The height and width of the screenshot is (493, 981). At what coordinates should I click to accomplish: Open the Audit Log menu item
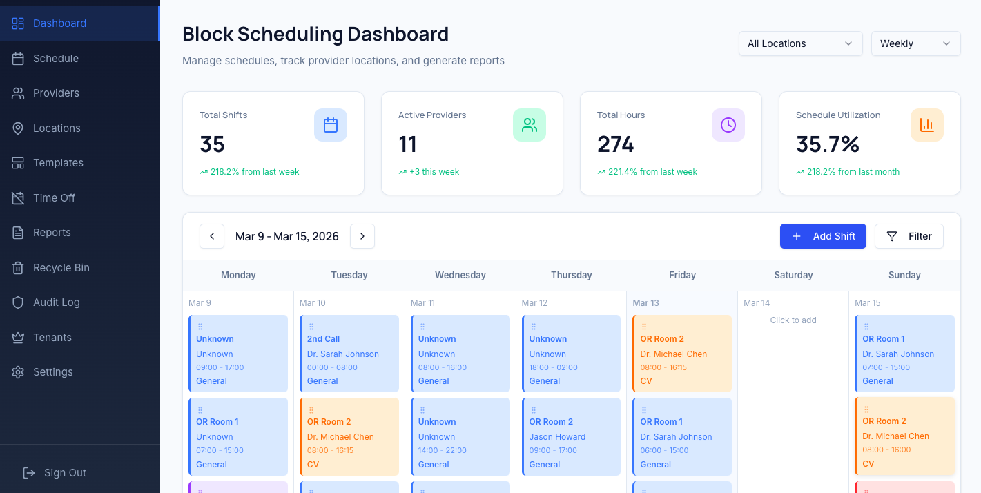(x=80, y=302)
